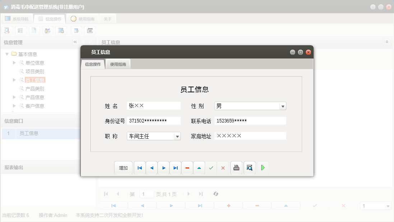Image resolution: width=394 pixels, height=222 pixels.
Task: Cancel edits with the red X icon
Action: [223, 167]
